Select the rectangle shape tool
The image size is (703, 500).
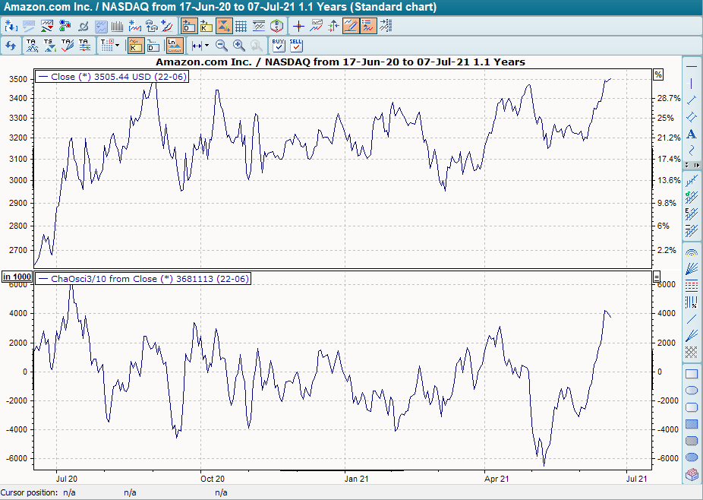pos(692,373)
